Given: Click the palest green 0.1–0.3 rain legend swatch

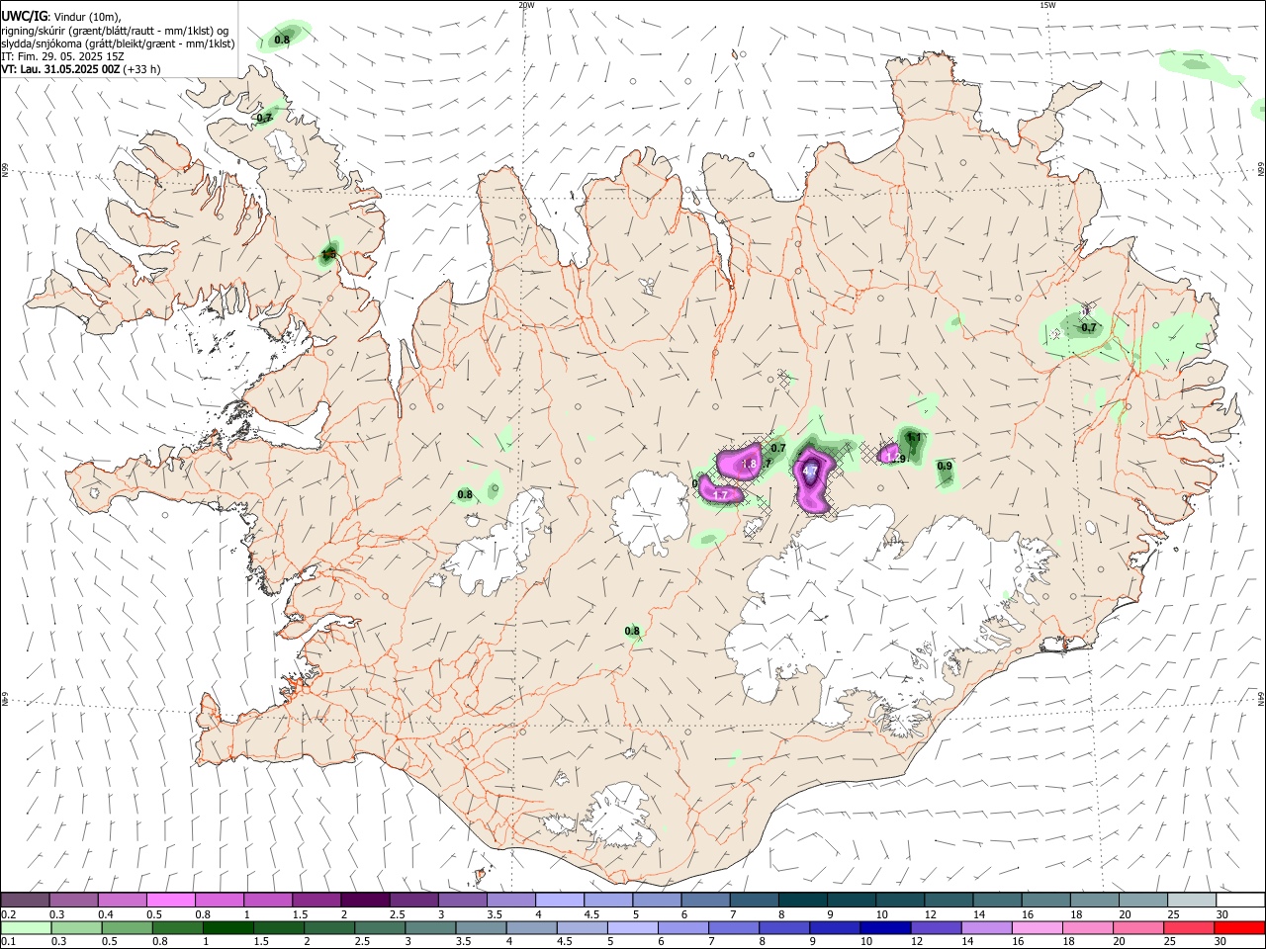Looking at the screenshot, I should 25,927.
